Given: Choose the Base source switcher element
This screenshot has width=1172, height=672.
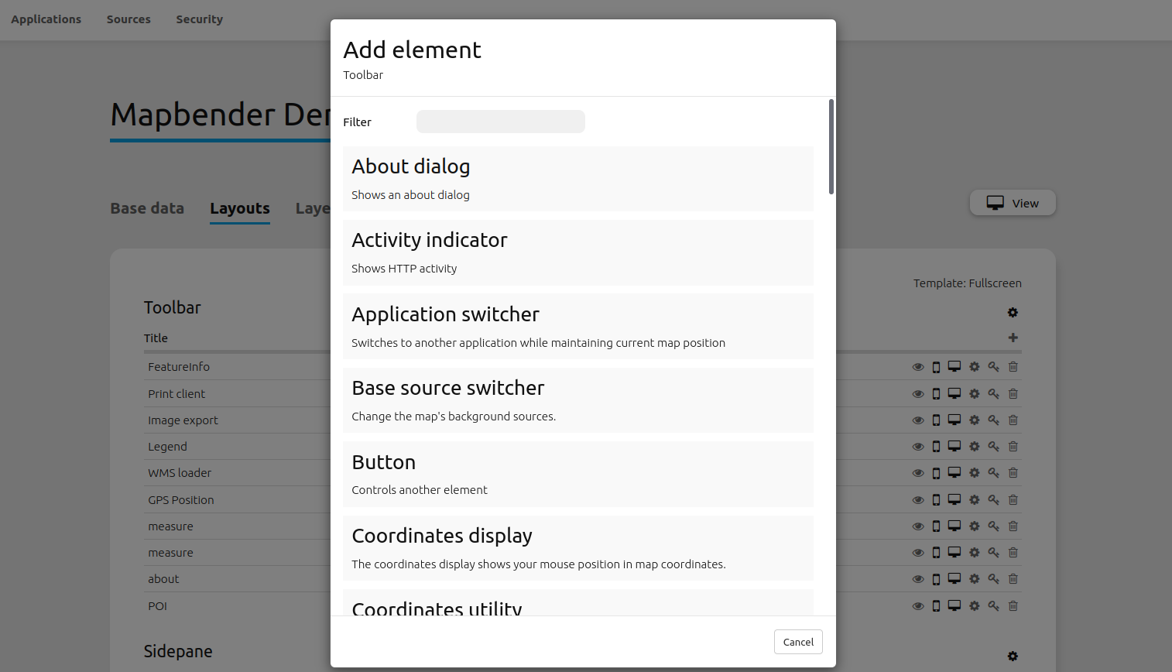Looking at the screenshot, I should (577, 400).
